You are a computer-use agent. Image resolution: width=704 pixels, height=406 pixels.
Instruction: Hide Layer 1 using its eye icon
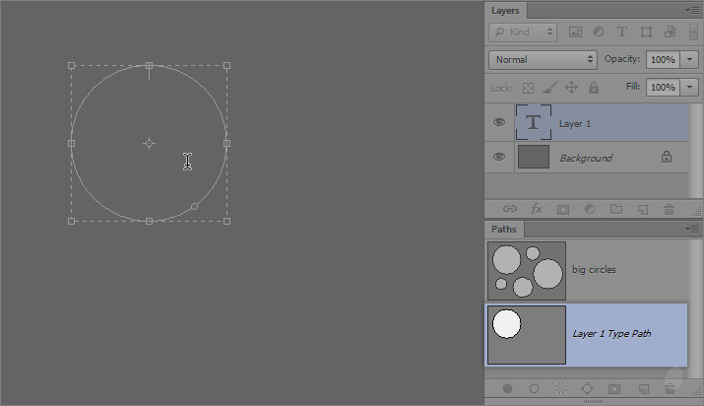click(x=499, y=123)
